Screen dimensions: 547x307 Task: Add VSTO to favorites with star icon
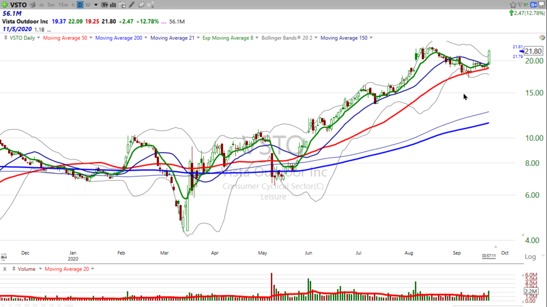coord(513,5)
